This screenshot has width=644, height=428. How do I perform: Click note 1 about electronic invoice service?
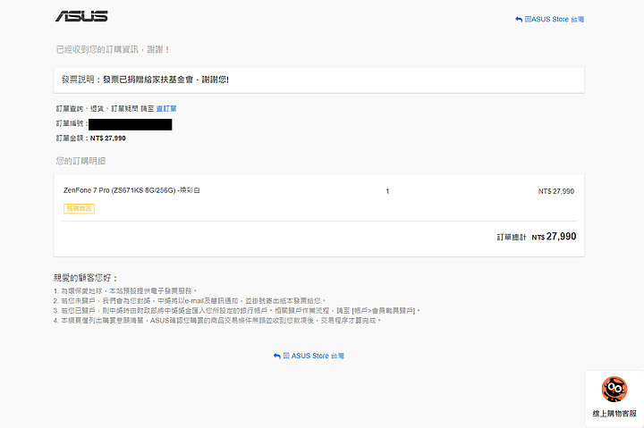(125, 291)
